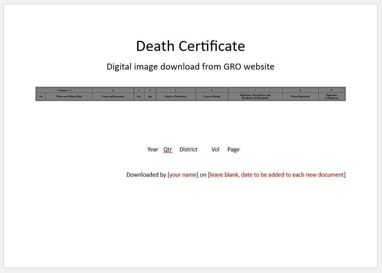Click the 'Digital image download from GRO website' subtitle

coord(190,67)
